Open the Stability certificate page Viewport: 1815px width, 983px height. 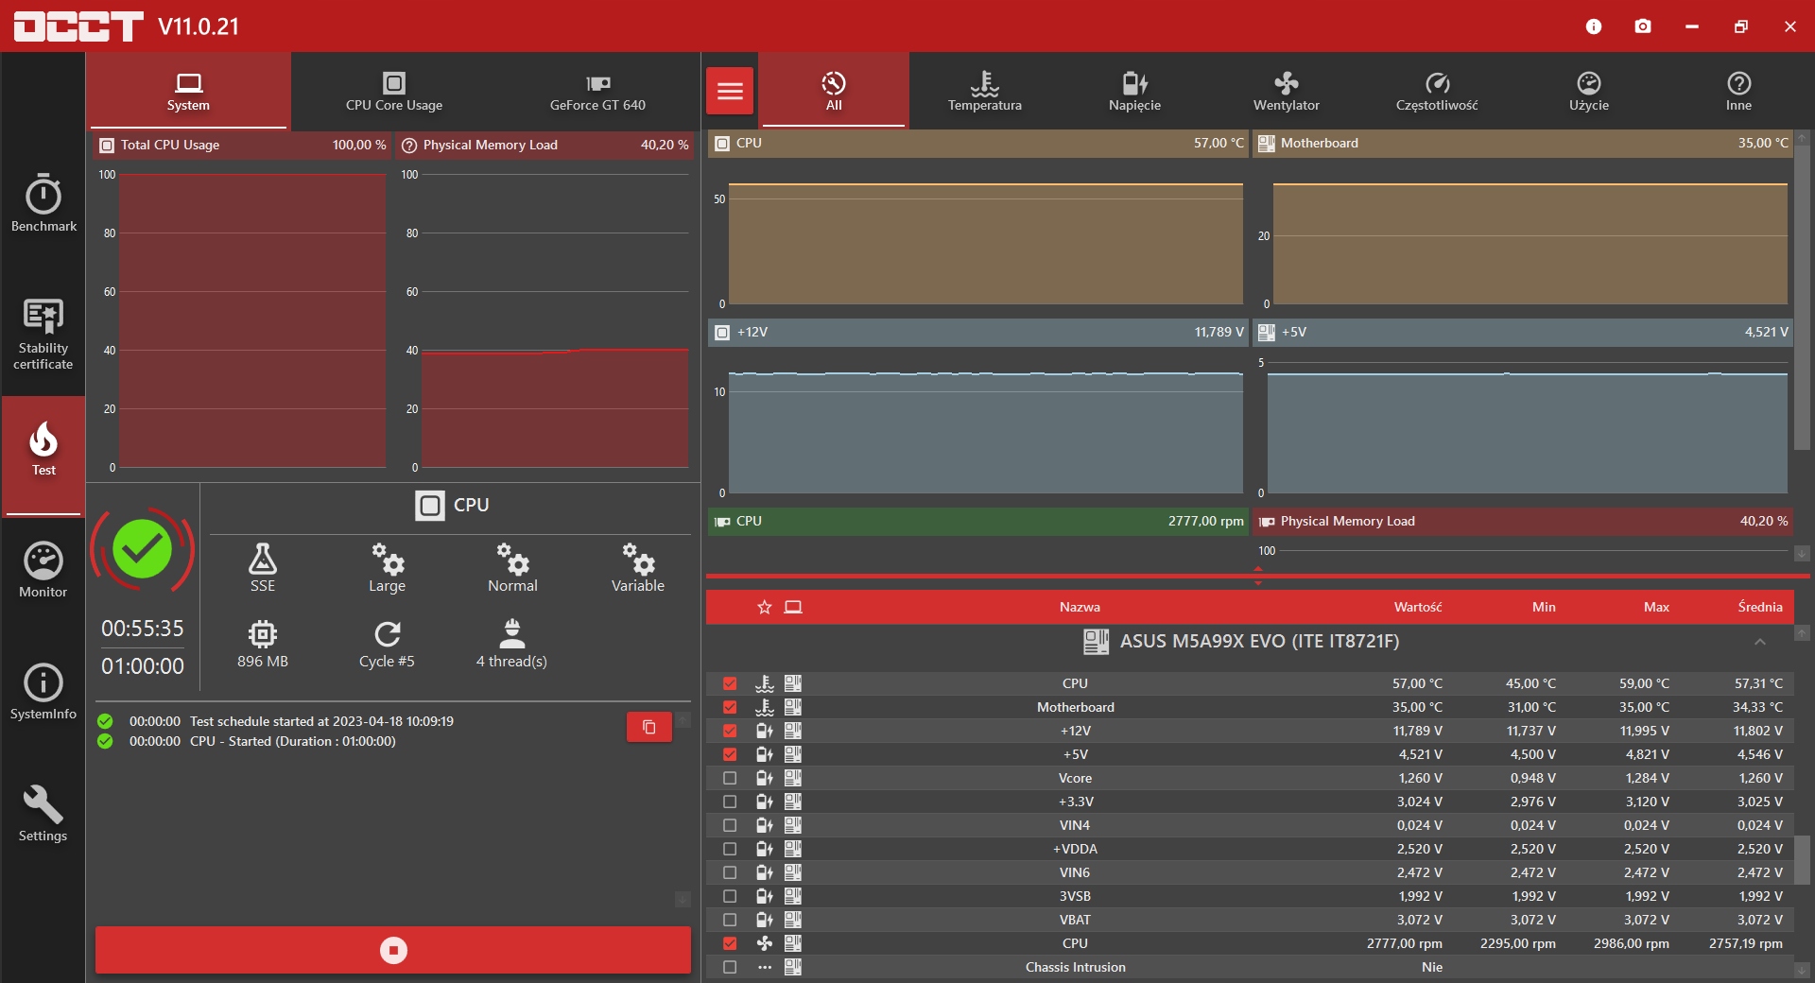(43, 333)
